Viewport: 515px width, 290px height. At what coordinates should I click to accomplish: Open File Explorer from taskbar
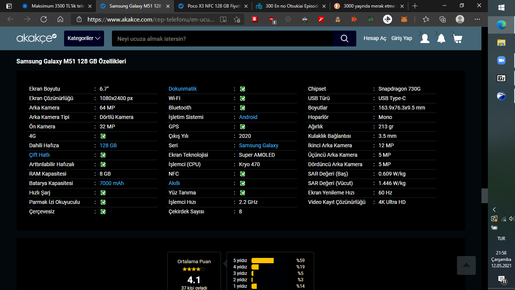coord(501,43)
